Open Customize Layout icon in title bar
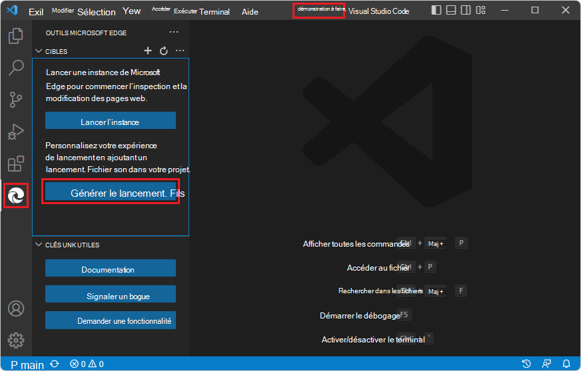 coord(480,10)
